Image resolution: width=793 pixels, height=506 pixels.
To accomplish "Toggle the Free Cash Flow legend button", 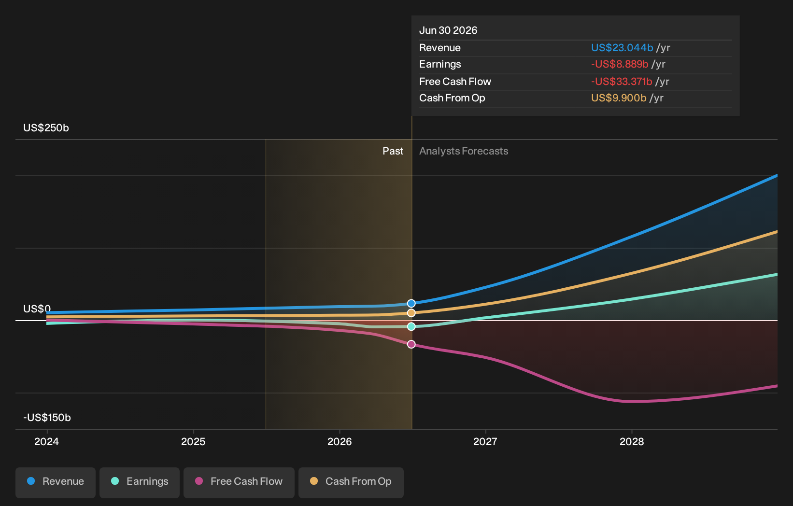I will coord(239,482).
